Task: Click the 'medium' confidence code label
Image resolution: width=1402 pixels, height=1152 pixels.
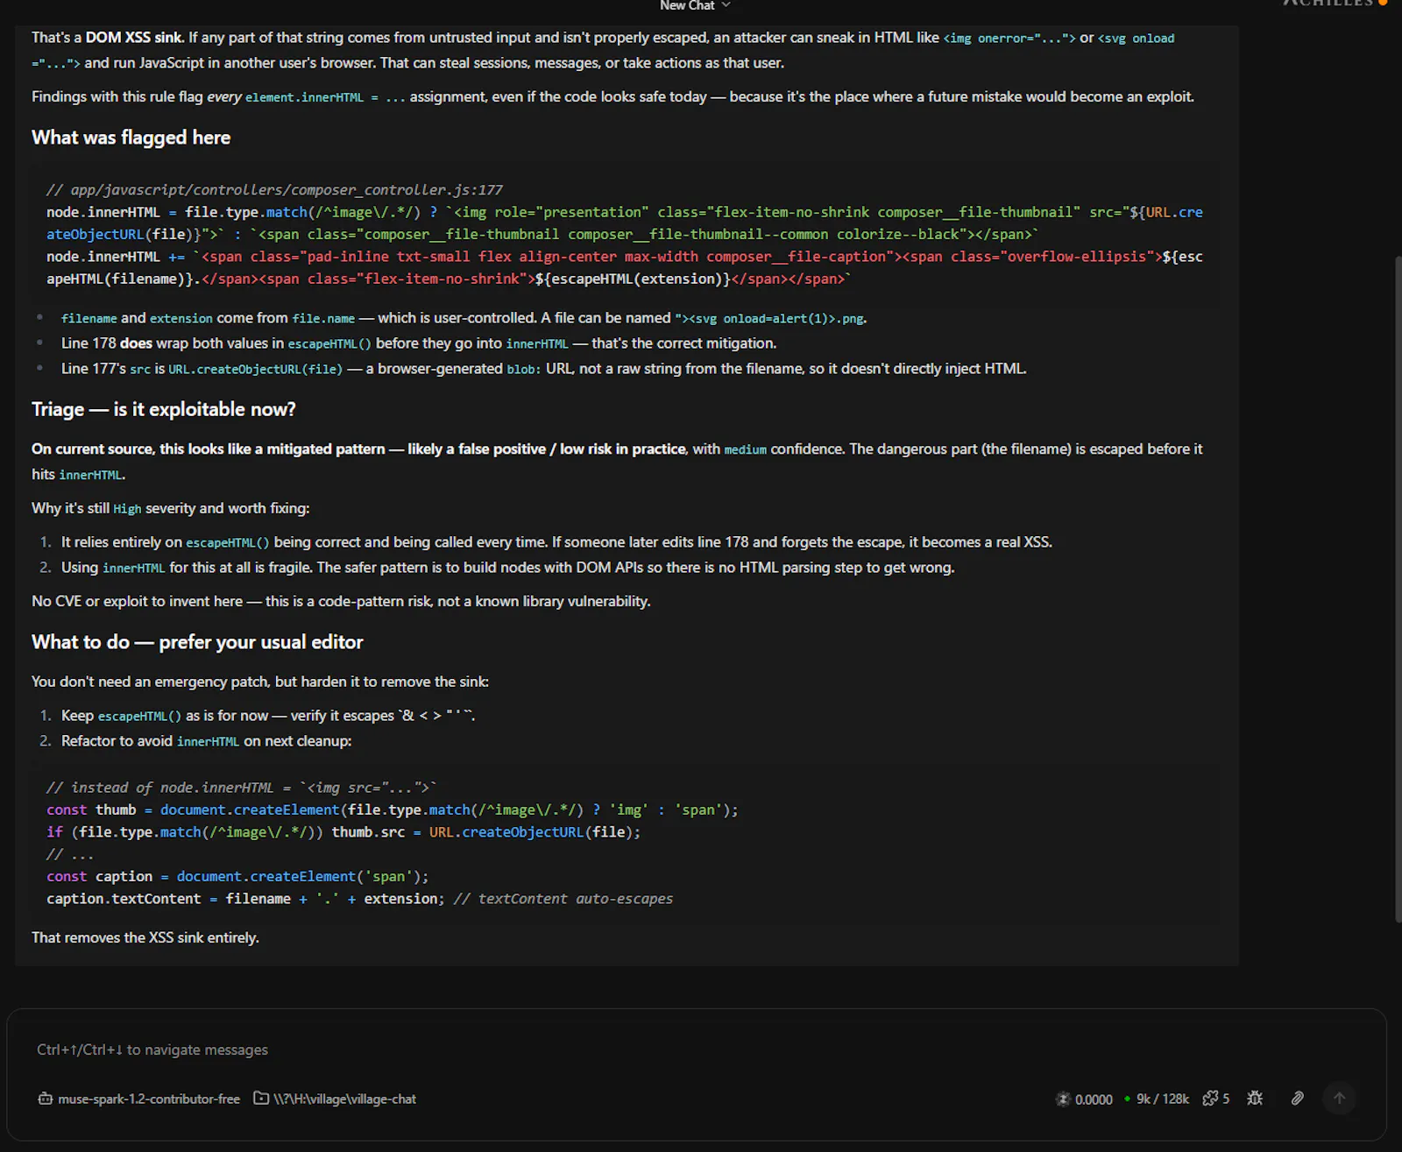Action: (746, 449)
